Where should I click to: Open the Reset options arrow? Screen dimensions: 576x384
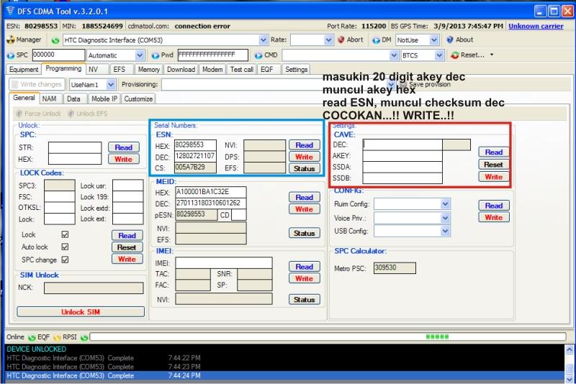click(492, 55)
